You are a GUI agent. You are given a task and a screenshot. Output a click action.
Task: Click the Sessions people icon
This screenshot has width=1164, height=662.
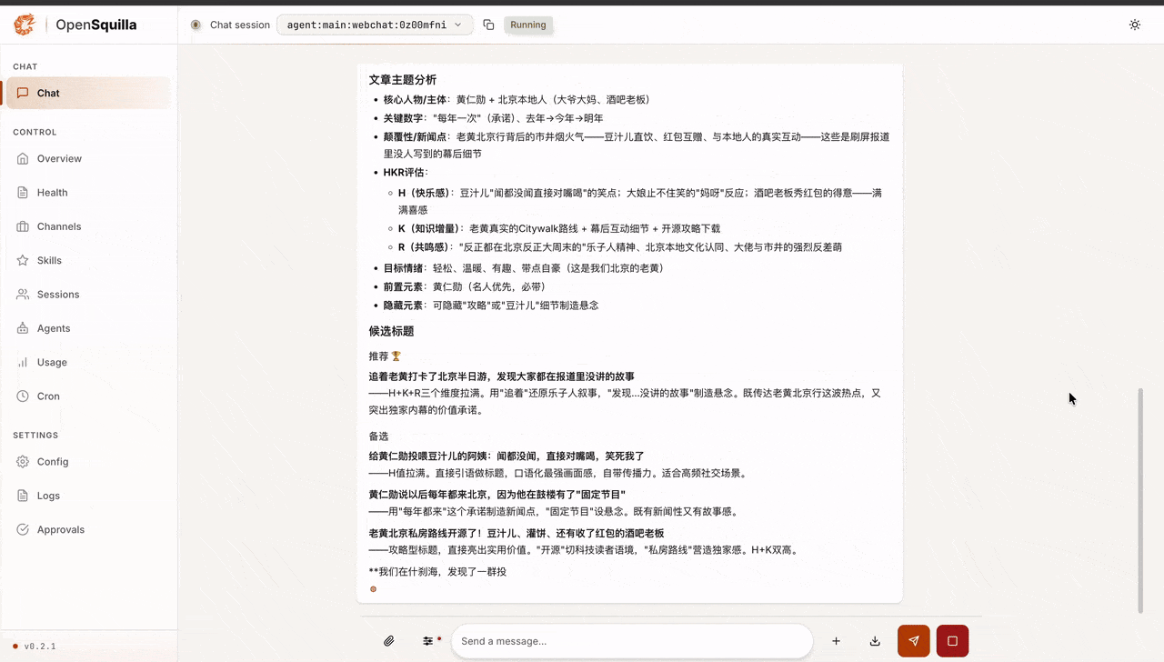pos(23,295)
